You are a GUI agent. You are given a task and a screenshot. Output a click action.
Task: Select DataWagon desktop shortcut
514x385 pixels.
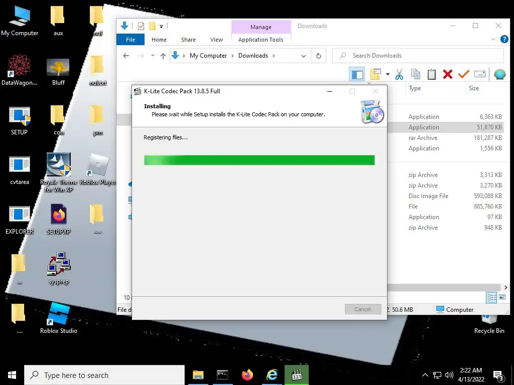(x=20, y=70)
